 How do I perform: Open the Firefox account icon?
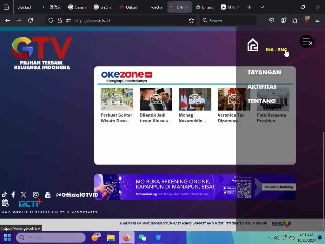[x=283, y=20]
